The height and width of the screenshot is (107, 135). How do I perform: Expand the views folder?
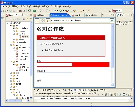coord(14,39)
